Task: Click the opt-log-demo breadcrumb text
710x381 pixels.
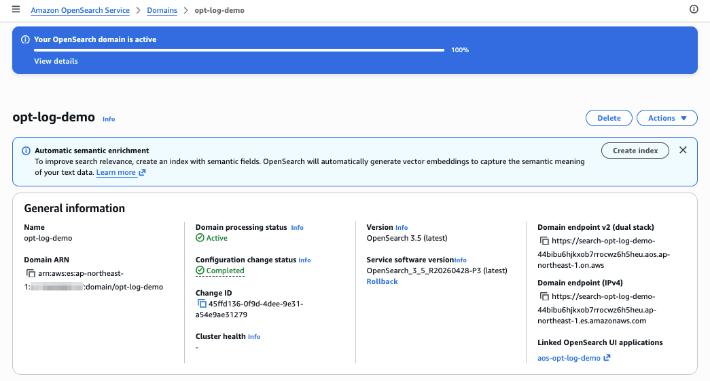Action: point(219,10)
